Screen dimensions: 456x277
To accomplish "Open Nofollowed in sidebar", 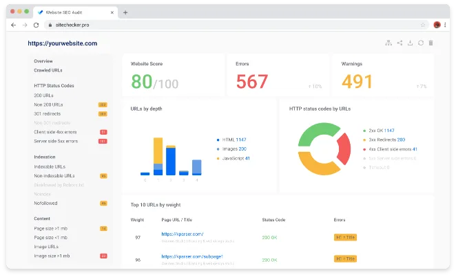I will (x=45, y=203).
